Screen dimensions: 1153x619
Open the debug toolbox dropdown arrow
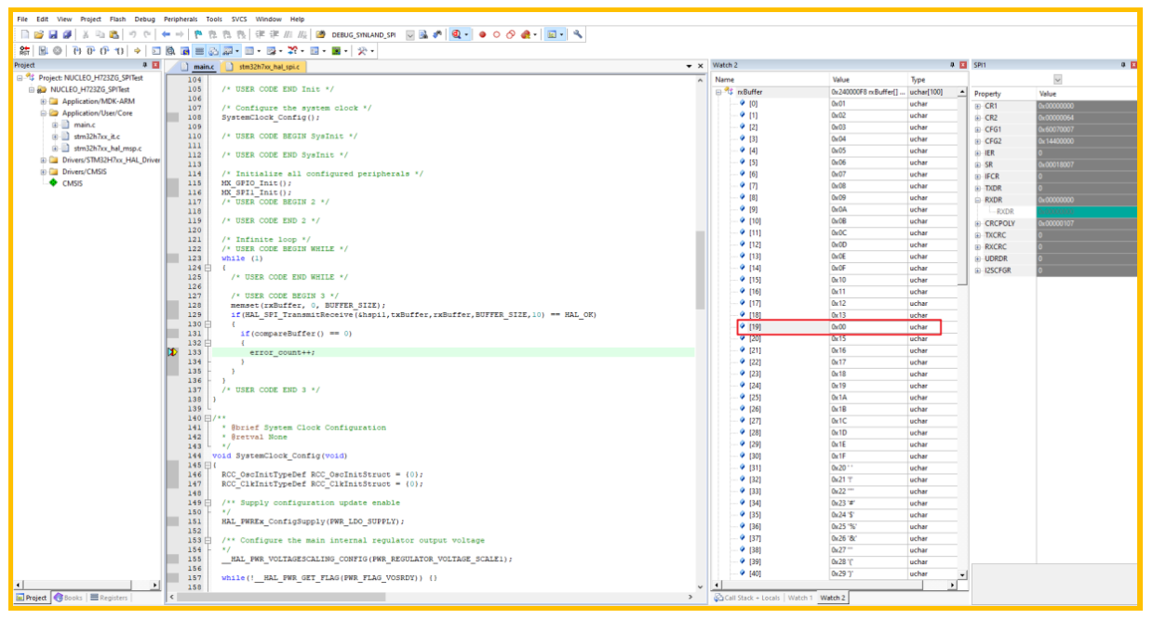[x=372, y=51]
